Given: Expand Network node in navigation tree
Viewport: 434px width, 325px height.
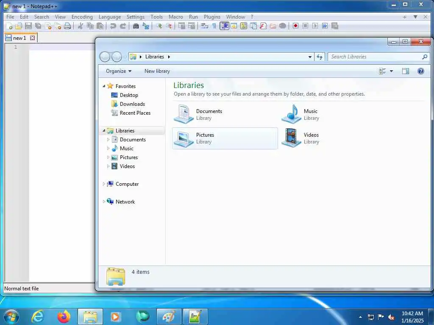Looking at the screenshot, I should pyautogui.click(x=104, y=202).
